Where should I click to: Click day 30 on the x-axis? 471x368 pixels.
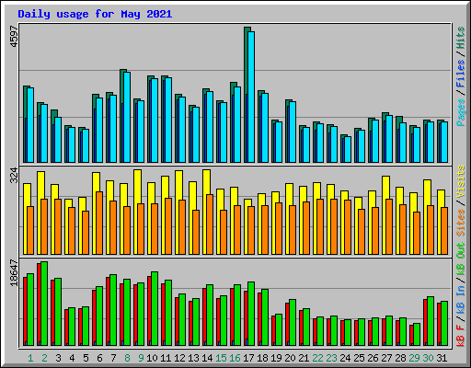click(428, 358)
